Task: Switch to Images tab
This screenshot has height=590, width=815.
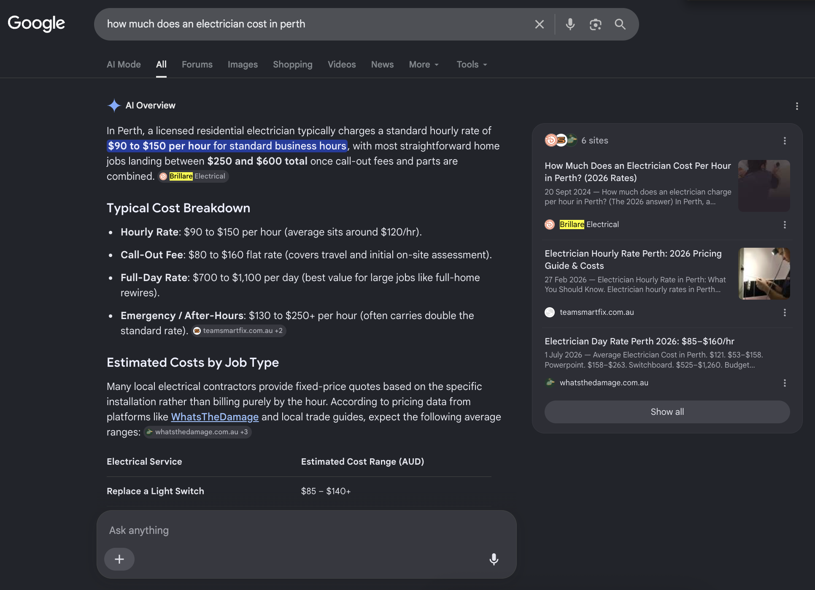Action: [243, 65]
